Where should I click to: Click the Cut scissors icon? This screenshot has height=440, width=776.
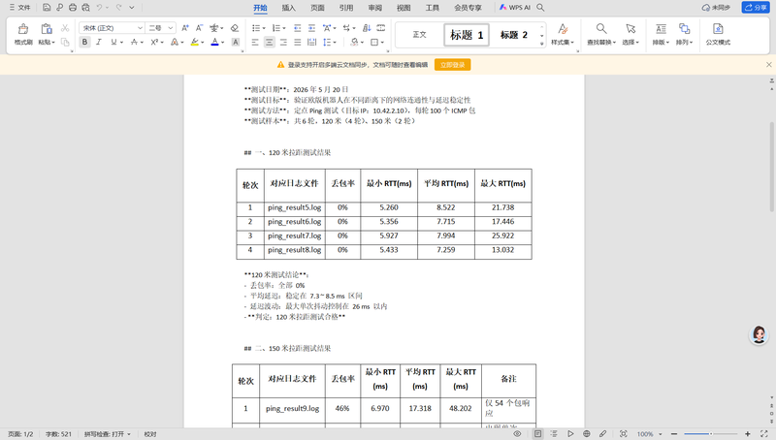(x=65, y=28)
